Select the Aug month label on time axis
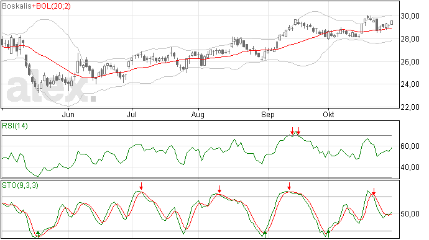Screen dimensions: 429x240 198,115
